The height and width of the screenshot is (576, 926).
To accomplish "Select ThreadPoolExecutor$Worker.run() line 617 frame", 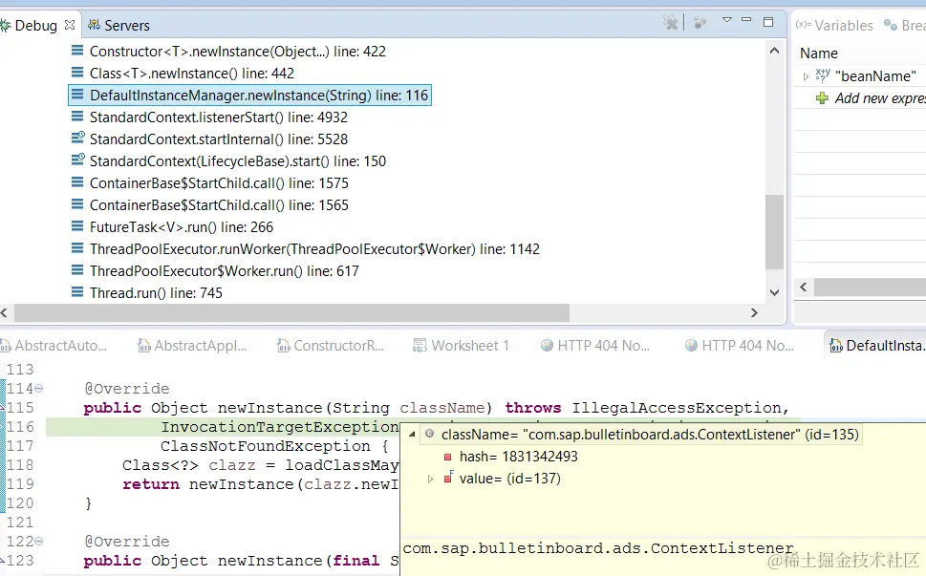I will pyautogui.click(x=224, y=271).
